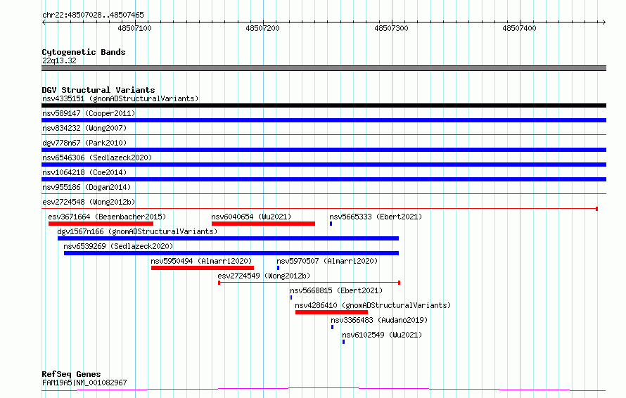The width and height of the screenshot is (626, 398).
Task: Click the DGV Structural Variants track heading
Action: click(x=98, y=90)
